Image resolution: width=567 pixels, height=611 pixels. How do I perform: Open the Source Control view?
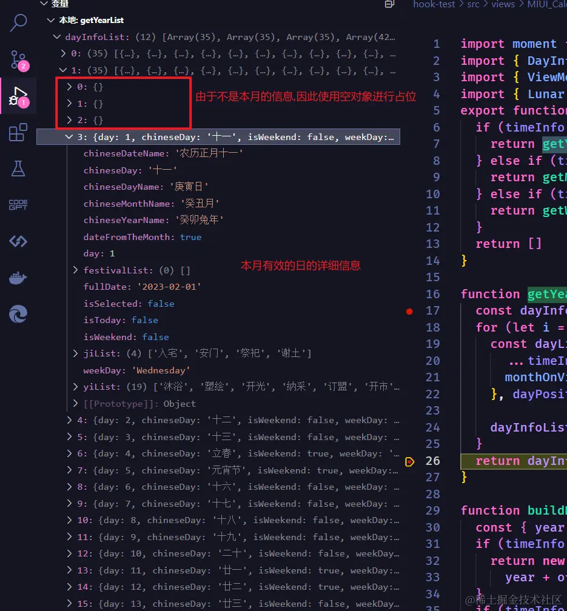click(x=18, y=59)
